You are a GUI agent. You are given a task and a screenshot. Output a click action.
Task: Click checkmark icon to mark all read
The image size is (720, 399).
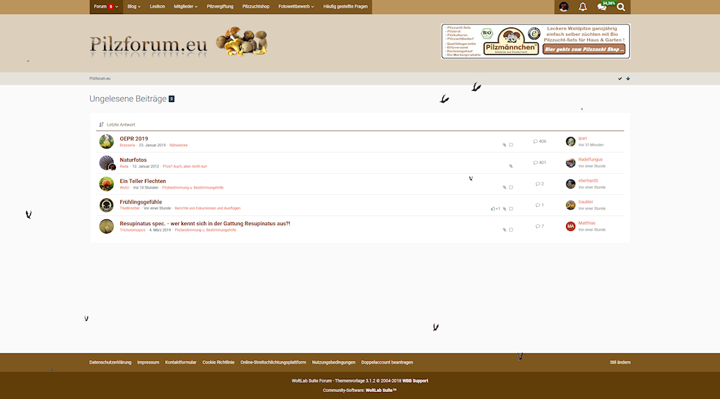619,79
